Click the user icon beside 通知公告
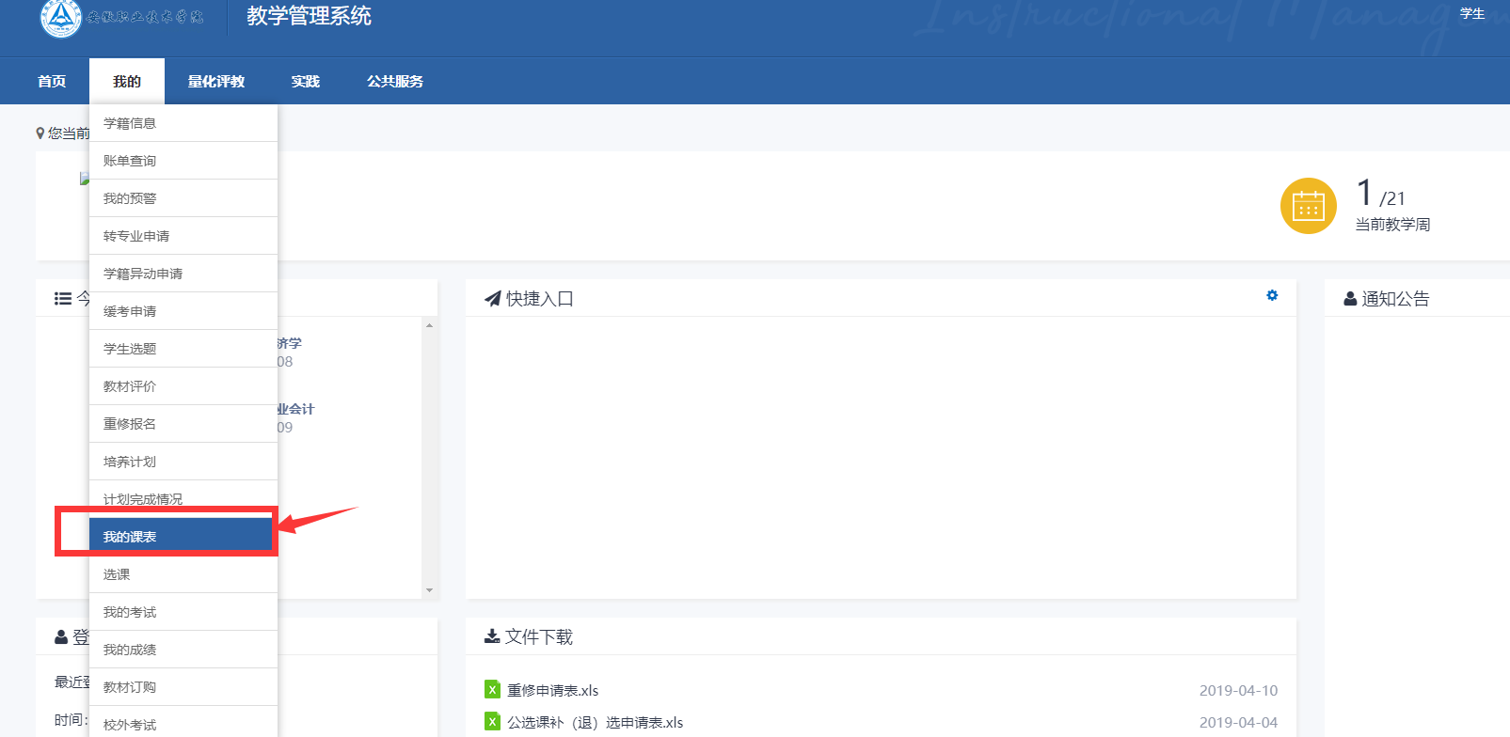This screenshot has width=1510, height=737. 1350,299
